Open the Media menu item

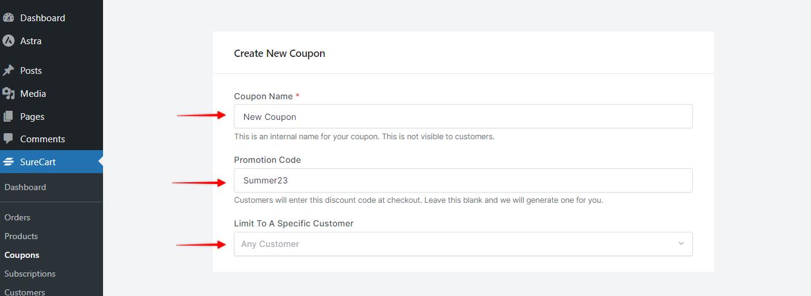pyautogui.click(x=52, y=93)
